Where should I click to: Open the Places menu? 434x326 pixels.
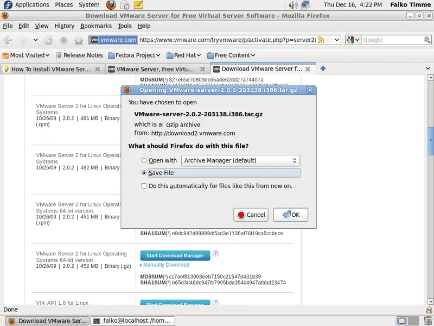(x=64, y=5)
